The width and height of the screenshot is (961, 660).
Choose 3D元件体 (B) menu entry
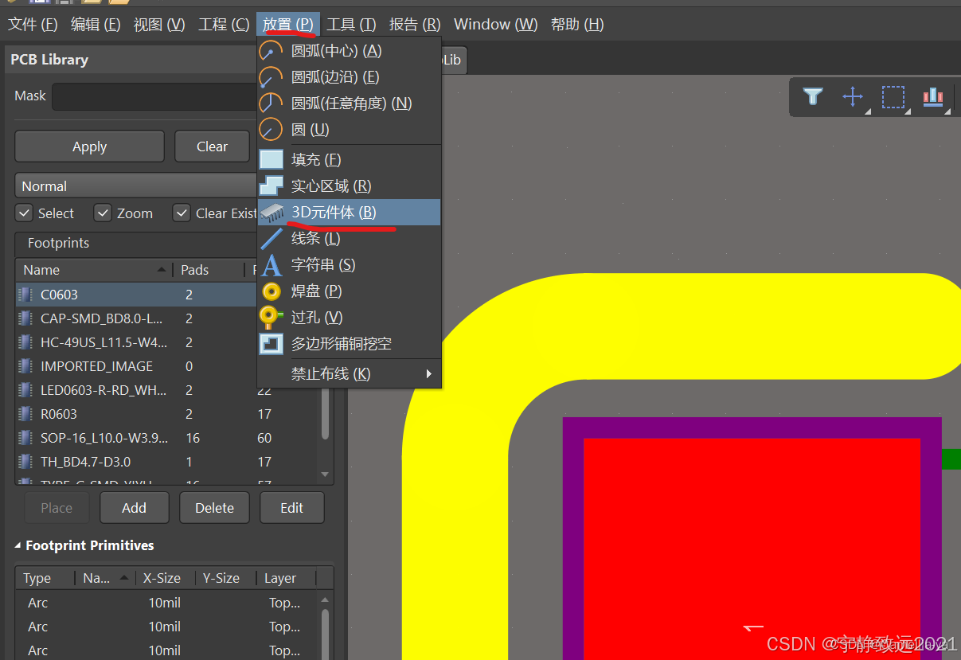349,213
